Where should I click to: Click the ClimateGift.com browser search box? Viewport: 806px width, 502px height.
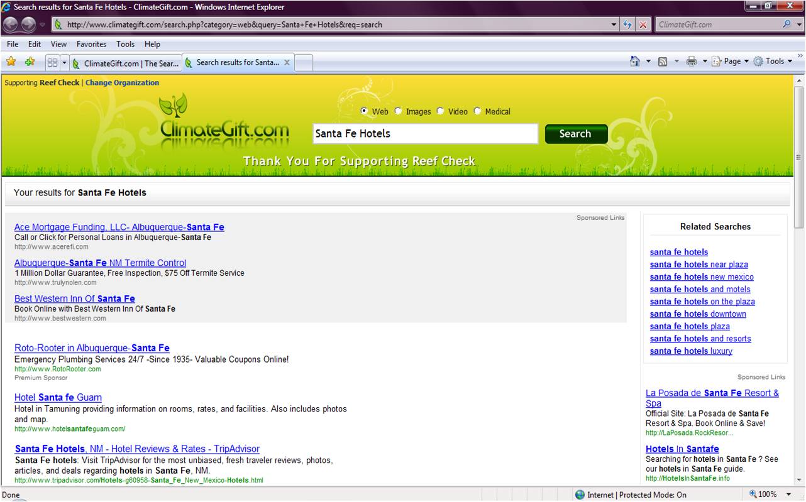point(717,25)
